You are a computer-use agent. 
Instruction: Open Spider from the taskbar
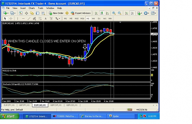[121, 116]
